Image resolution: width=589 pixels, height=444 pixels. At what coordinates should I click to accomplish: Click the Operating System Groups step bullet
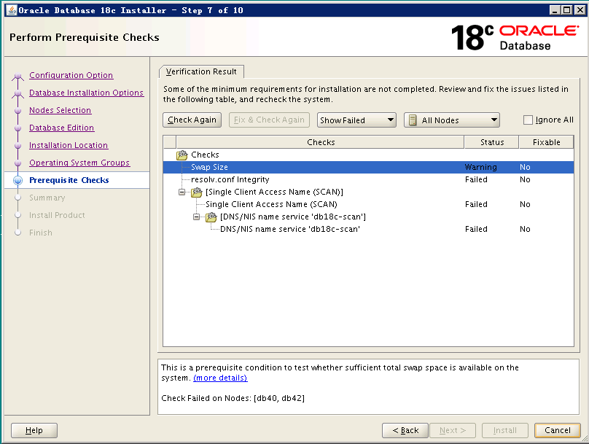click(17, 163)
